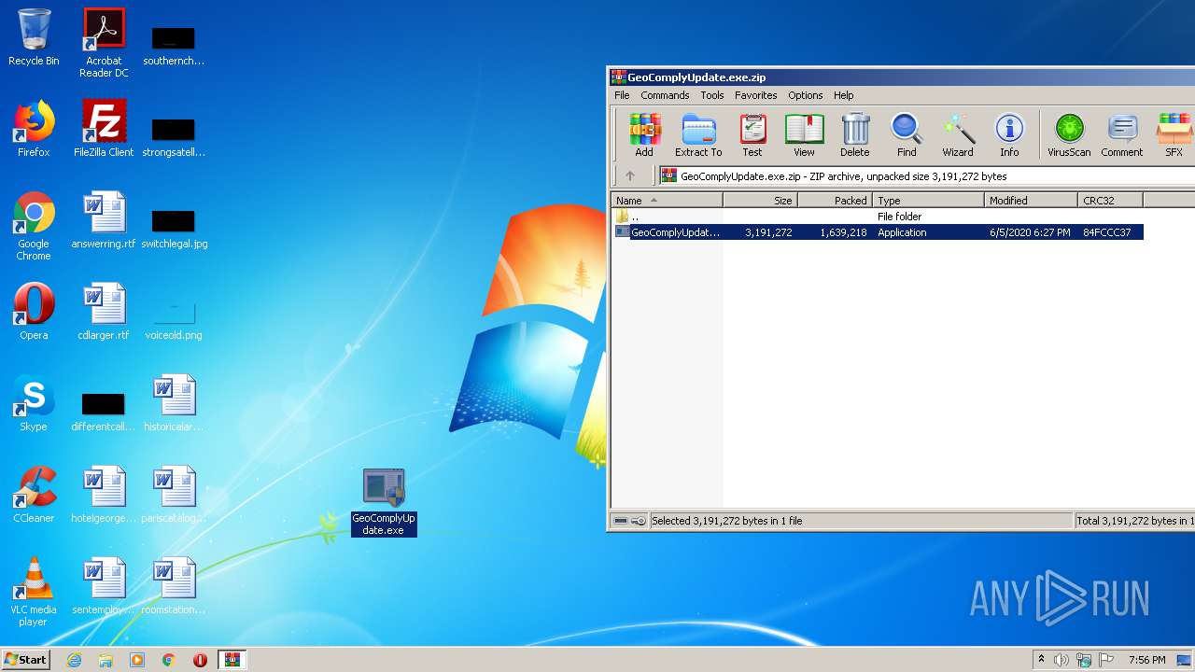Select the Skype desktop shortcut
1195x672 pixels.
point(34,403)
